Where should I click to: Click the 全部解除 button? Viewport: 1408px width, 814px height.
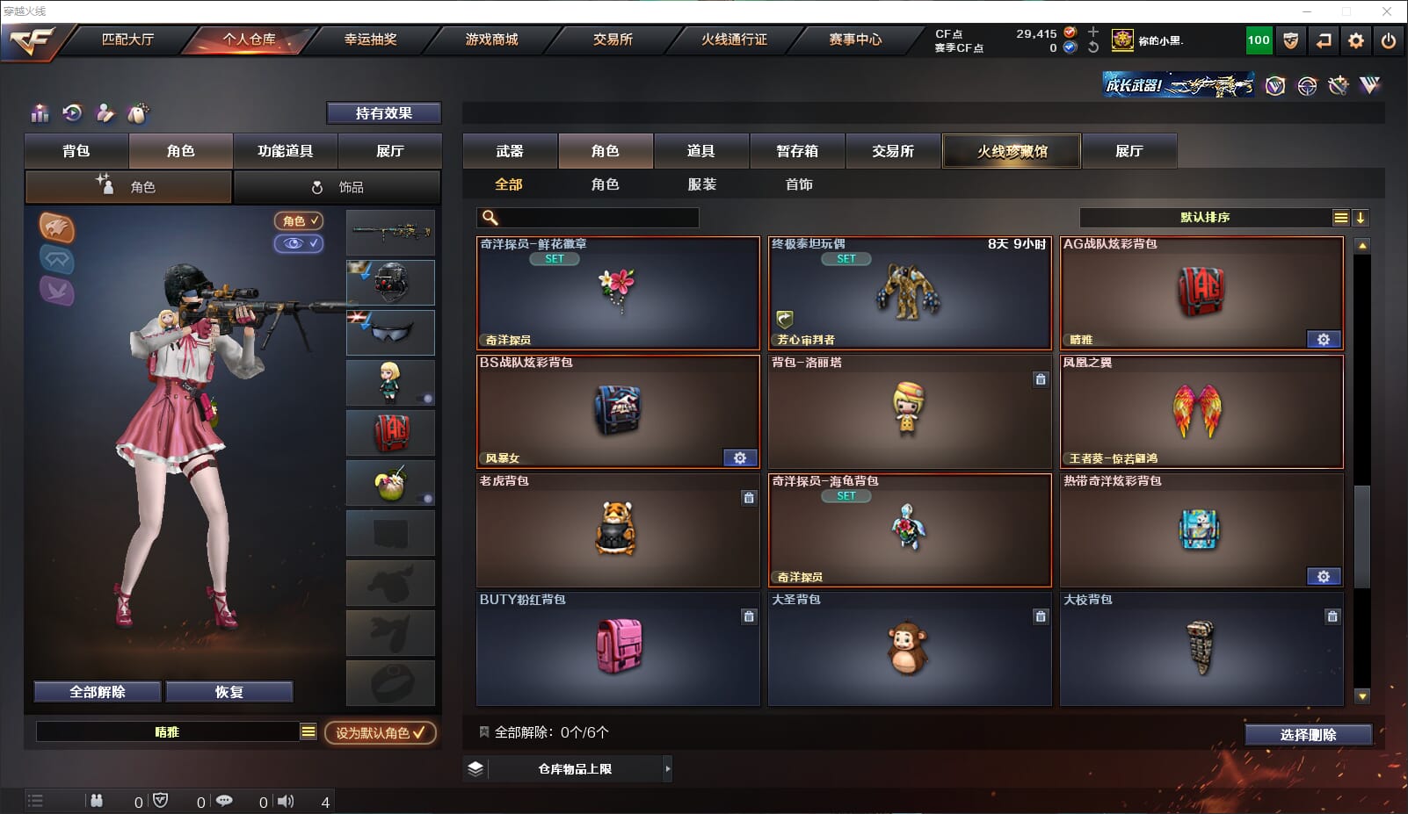(98, 692)
